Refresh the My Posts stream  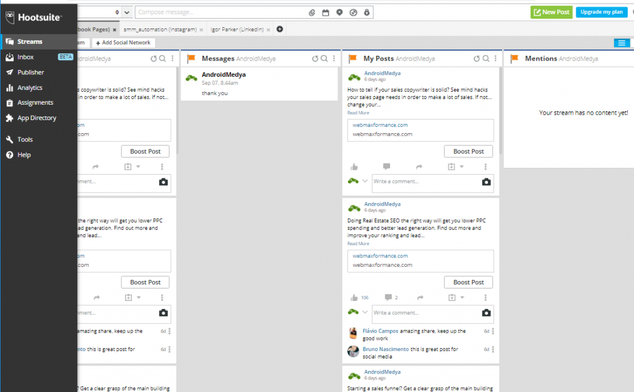click(x=477, y=59)
